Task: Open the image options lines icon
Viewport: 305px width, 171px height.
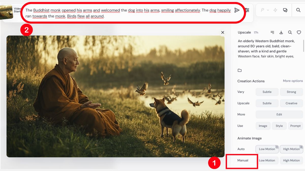Action: click(272, 32)
